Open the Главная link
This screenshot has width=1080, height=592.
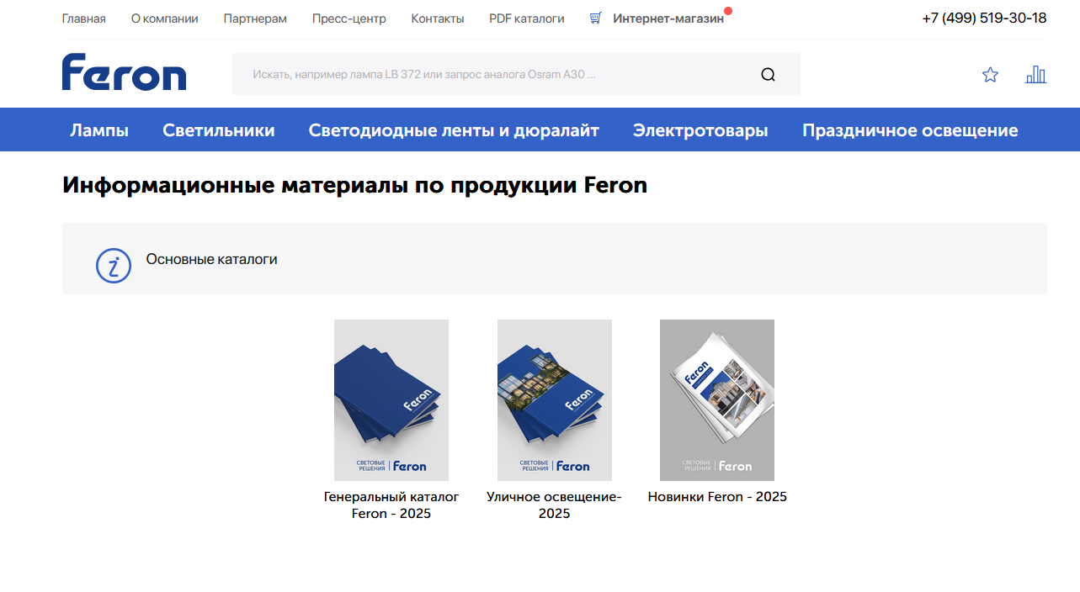tap(84, 18)
